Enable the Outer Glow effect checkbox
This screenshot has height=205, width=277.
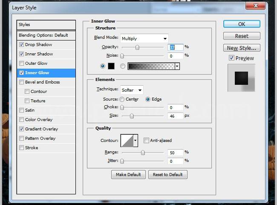22,64
